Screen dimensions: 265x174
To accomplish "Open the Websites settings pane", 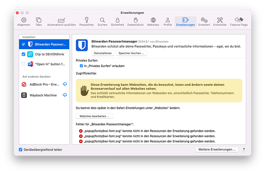I will [153, 22].
